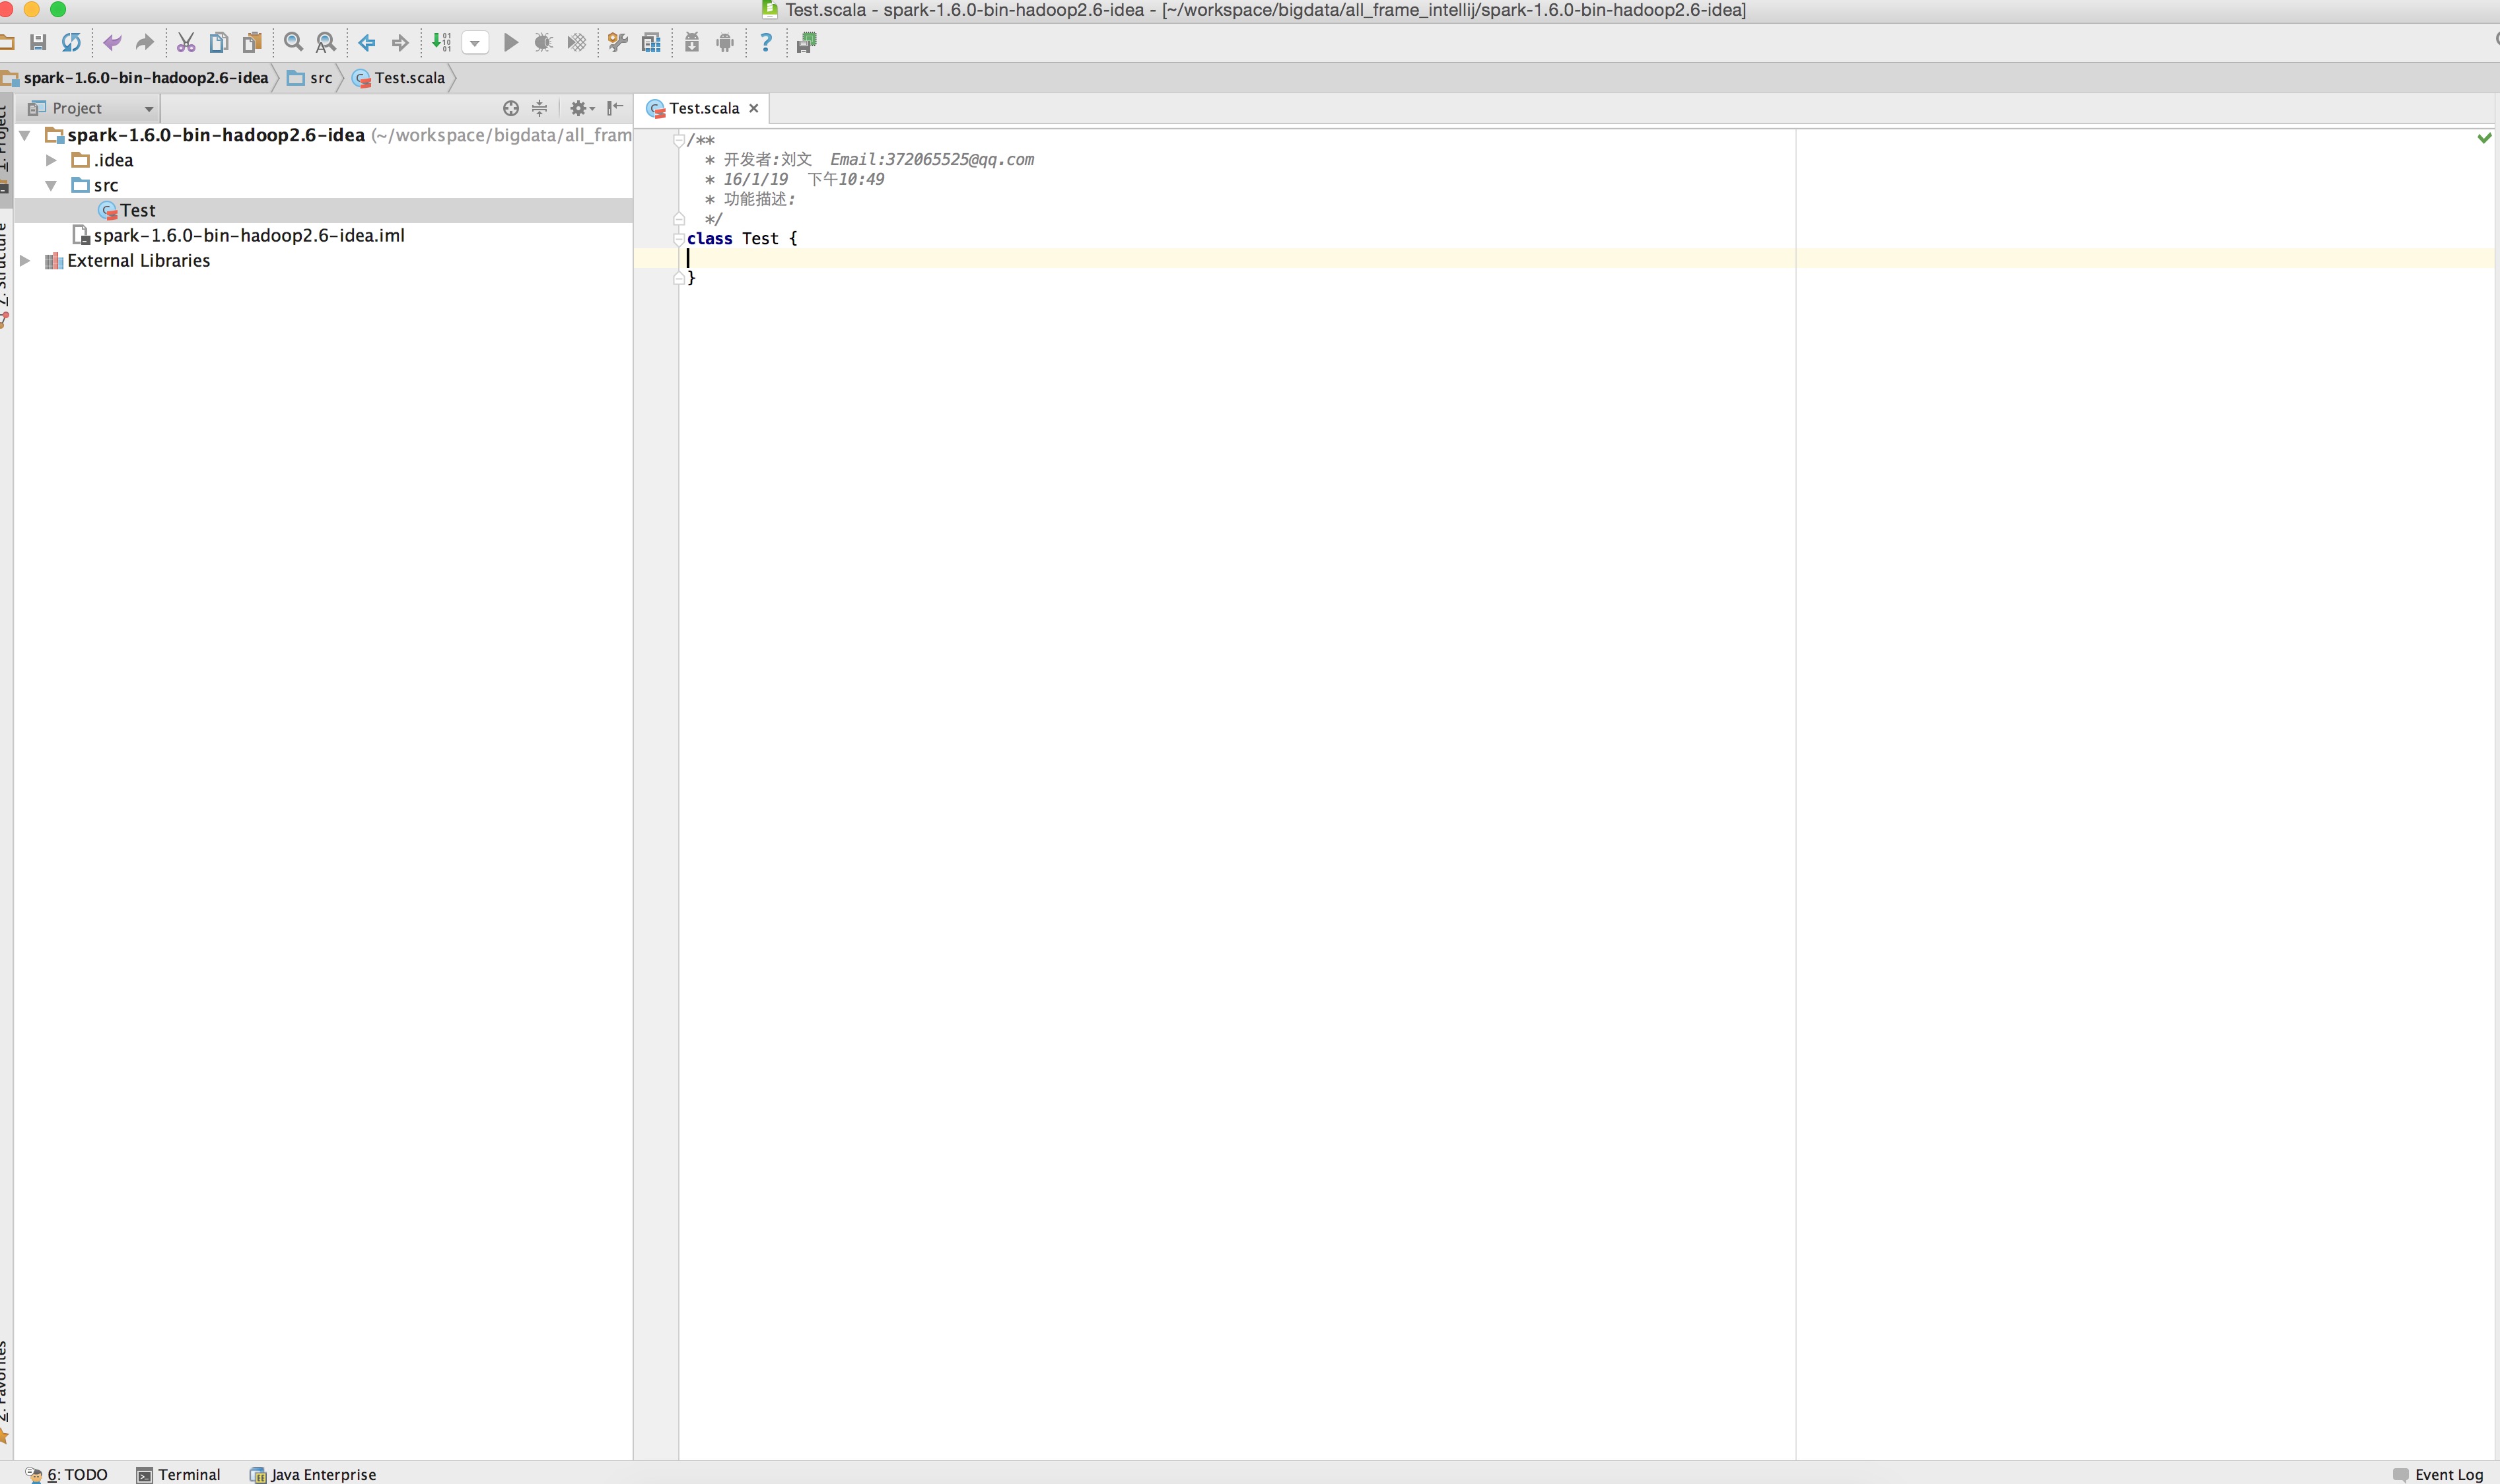Image resolution: width=2500 pixels, height=1484 pixels.
Task: Collapse the src folder tree node
Action: coord(51,185)
